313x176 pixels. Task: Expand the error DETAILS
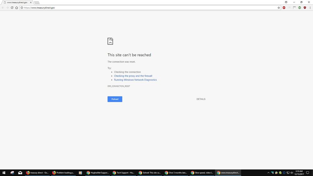click(201, 99)
